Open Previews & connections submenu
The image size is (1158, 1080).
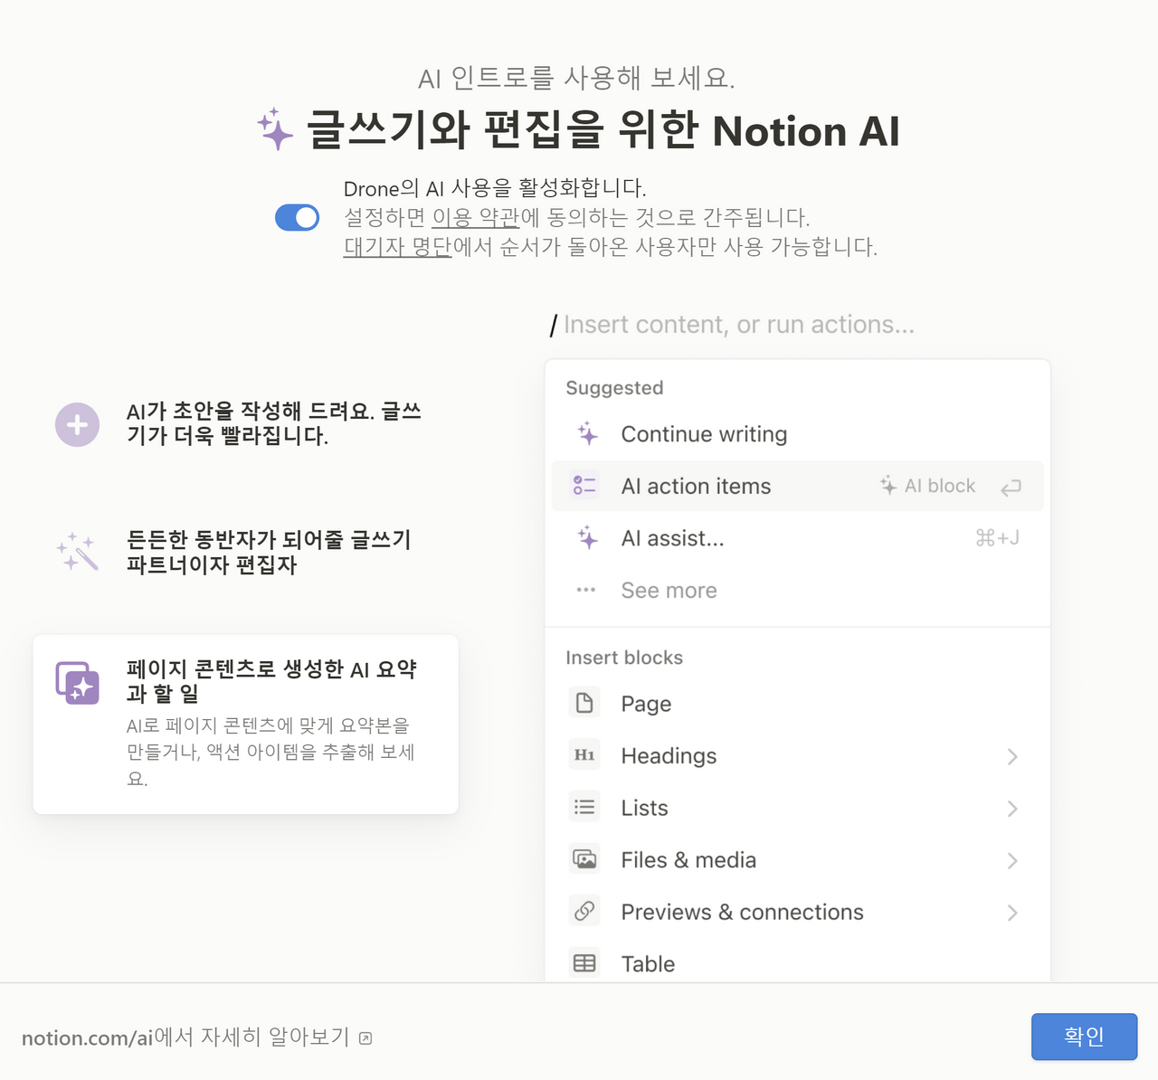pos(797,912)
